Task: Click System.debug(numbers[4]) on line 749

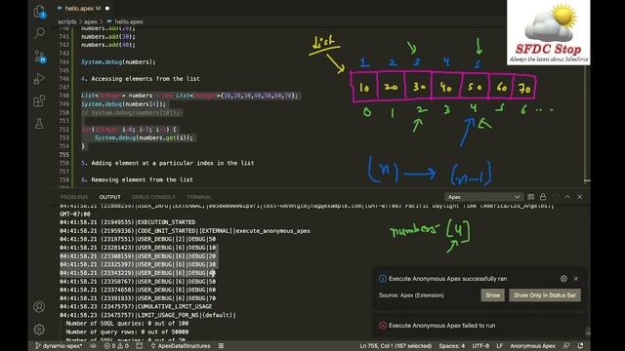Action: click(124, 104)
